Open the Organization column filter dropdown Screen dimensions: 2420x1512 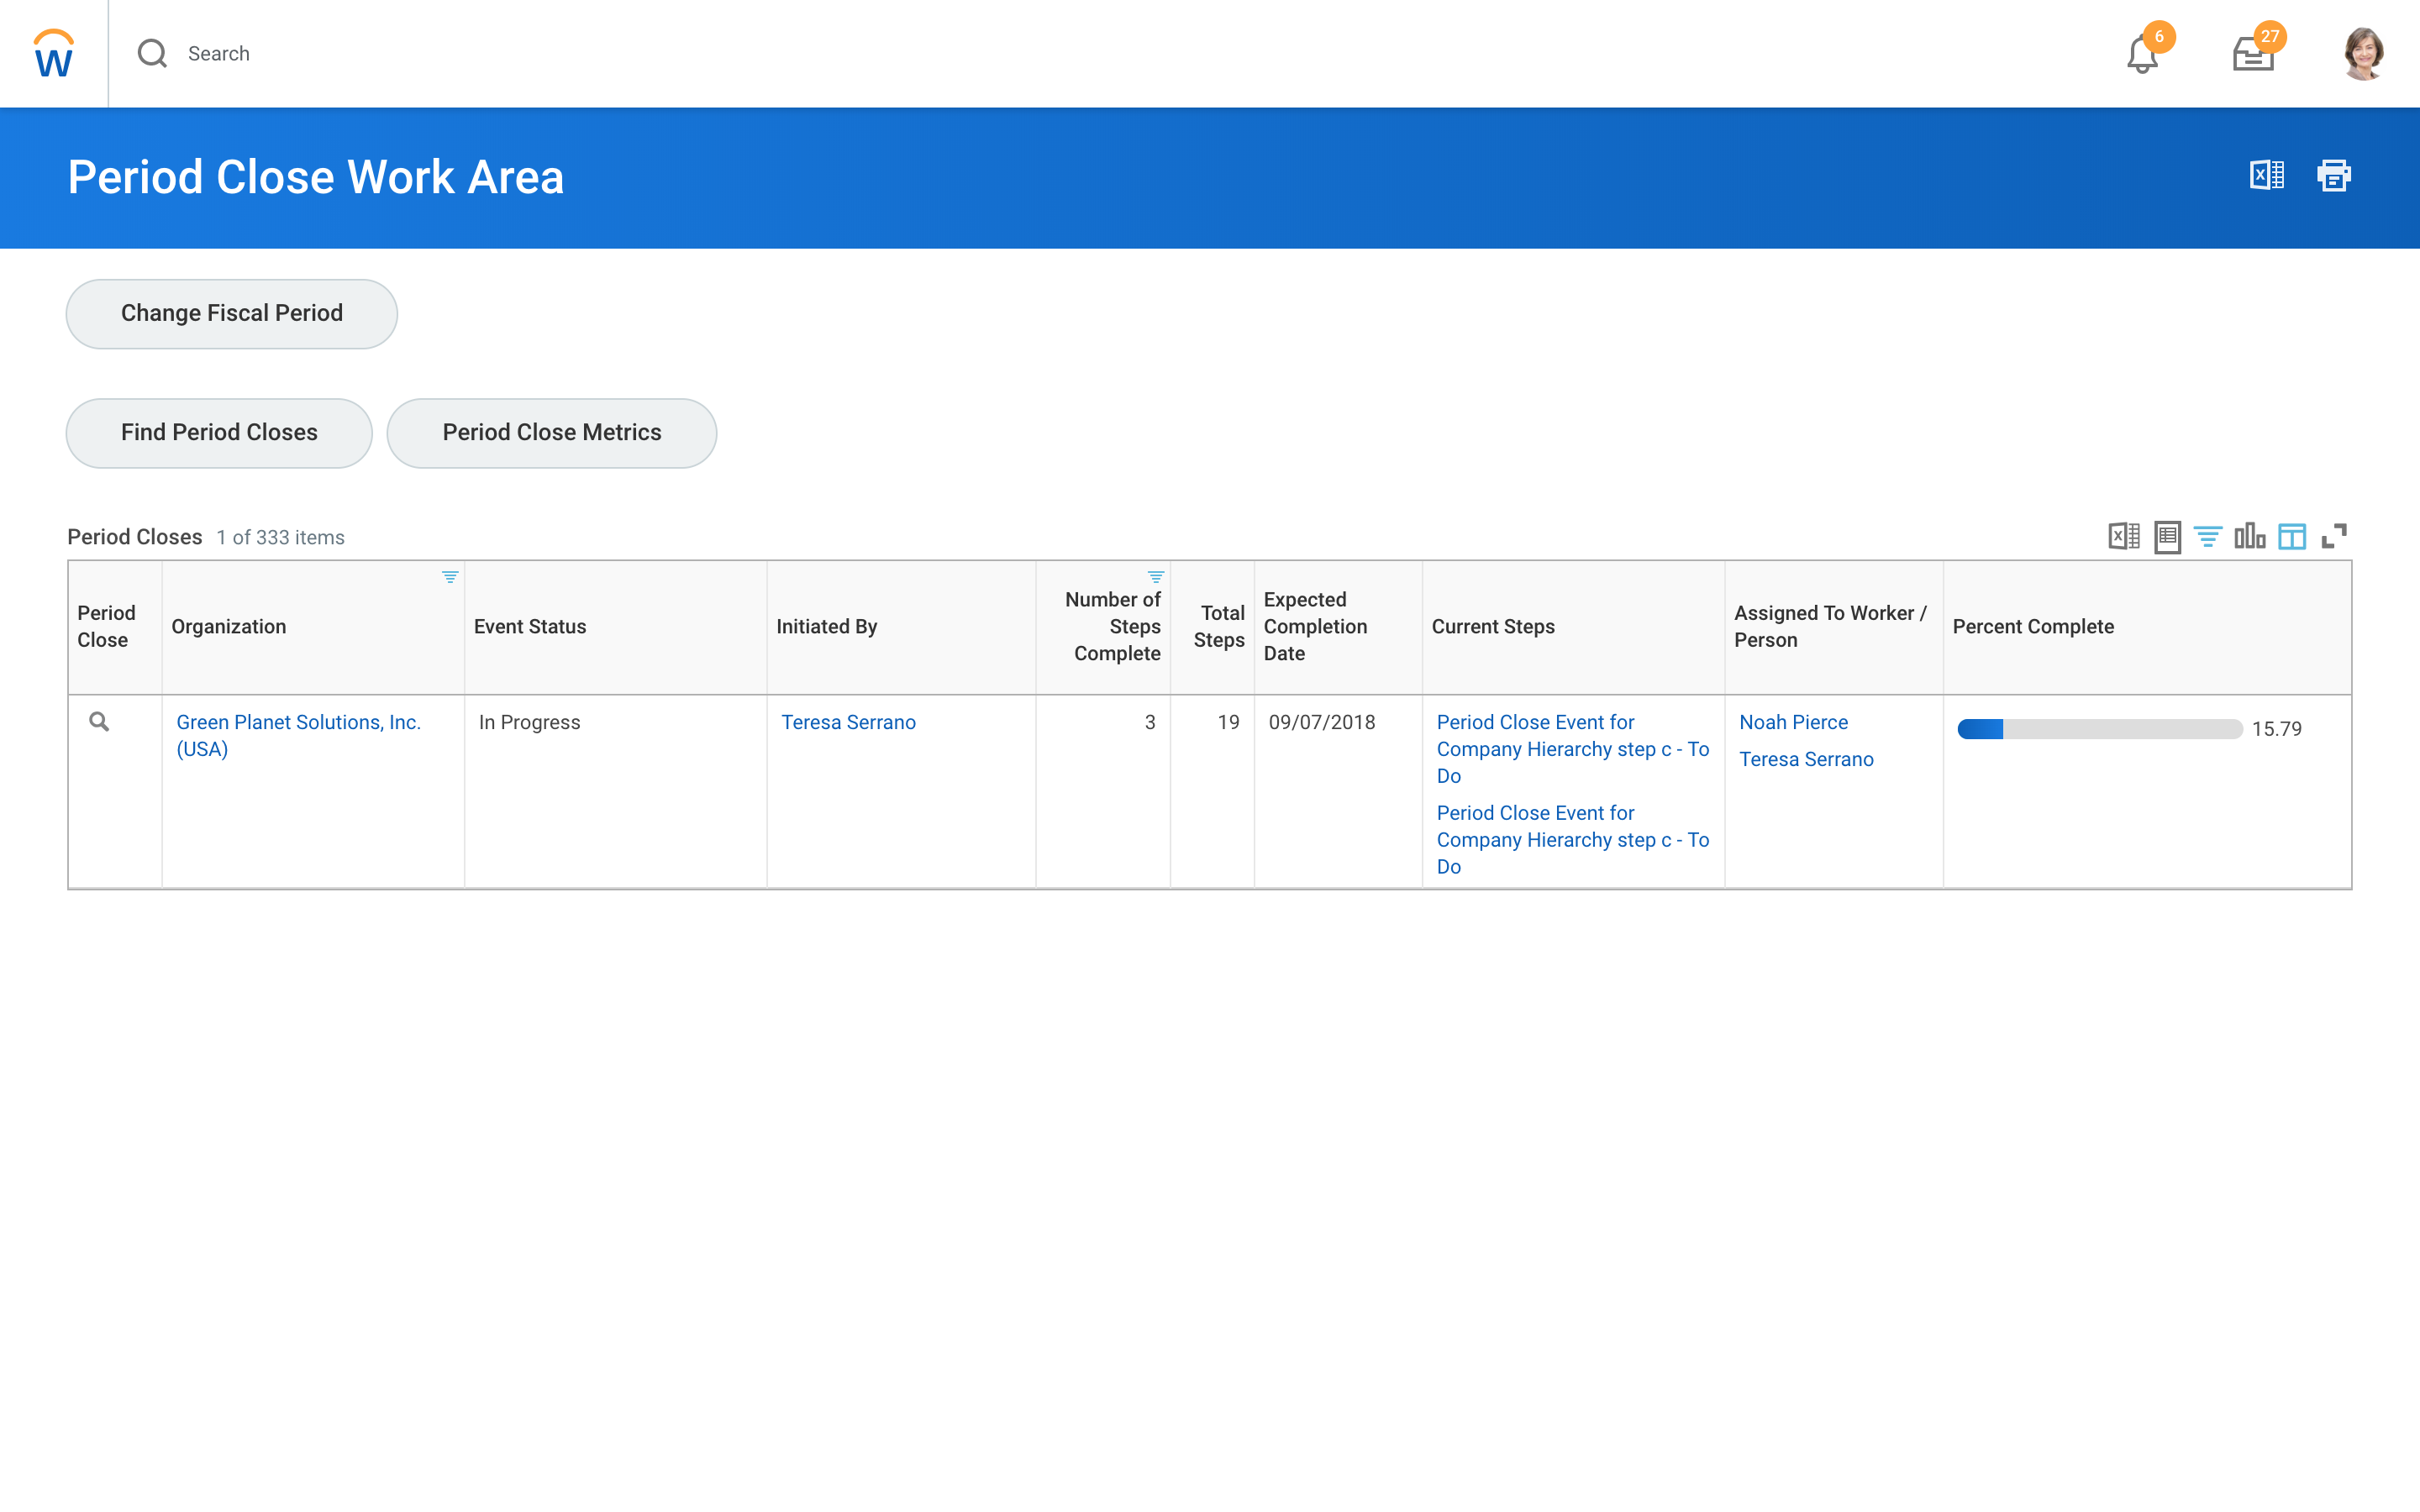pos(450,577)
